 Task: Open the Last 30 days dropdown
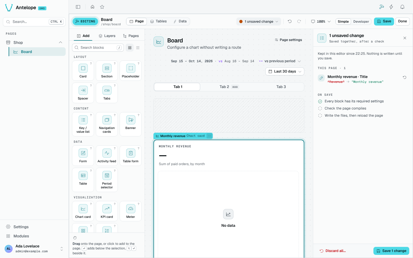(x=285, y=71)
